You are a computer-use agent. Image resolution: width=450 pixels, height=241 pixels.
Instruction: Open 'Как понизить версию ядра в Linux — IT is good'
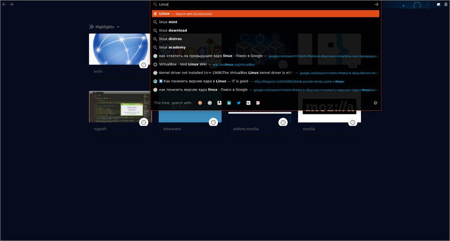tap(265, 81)
